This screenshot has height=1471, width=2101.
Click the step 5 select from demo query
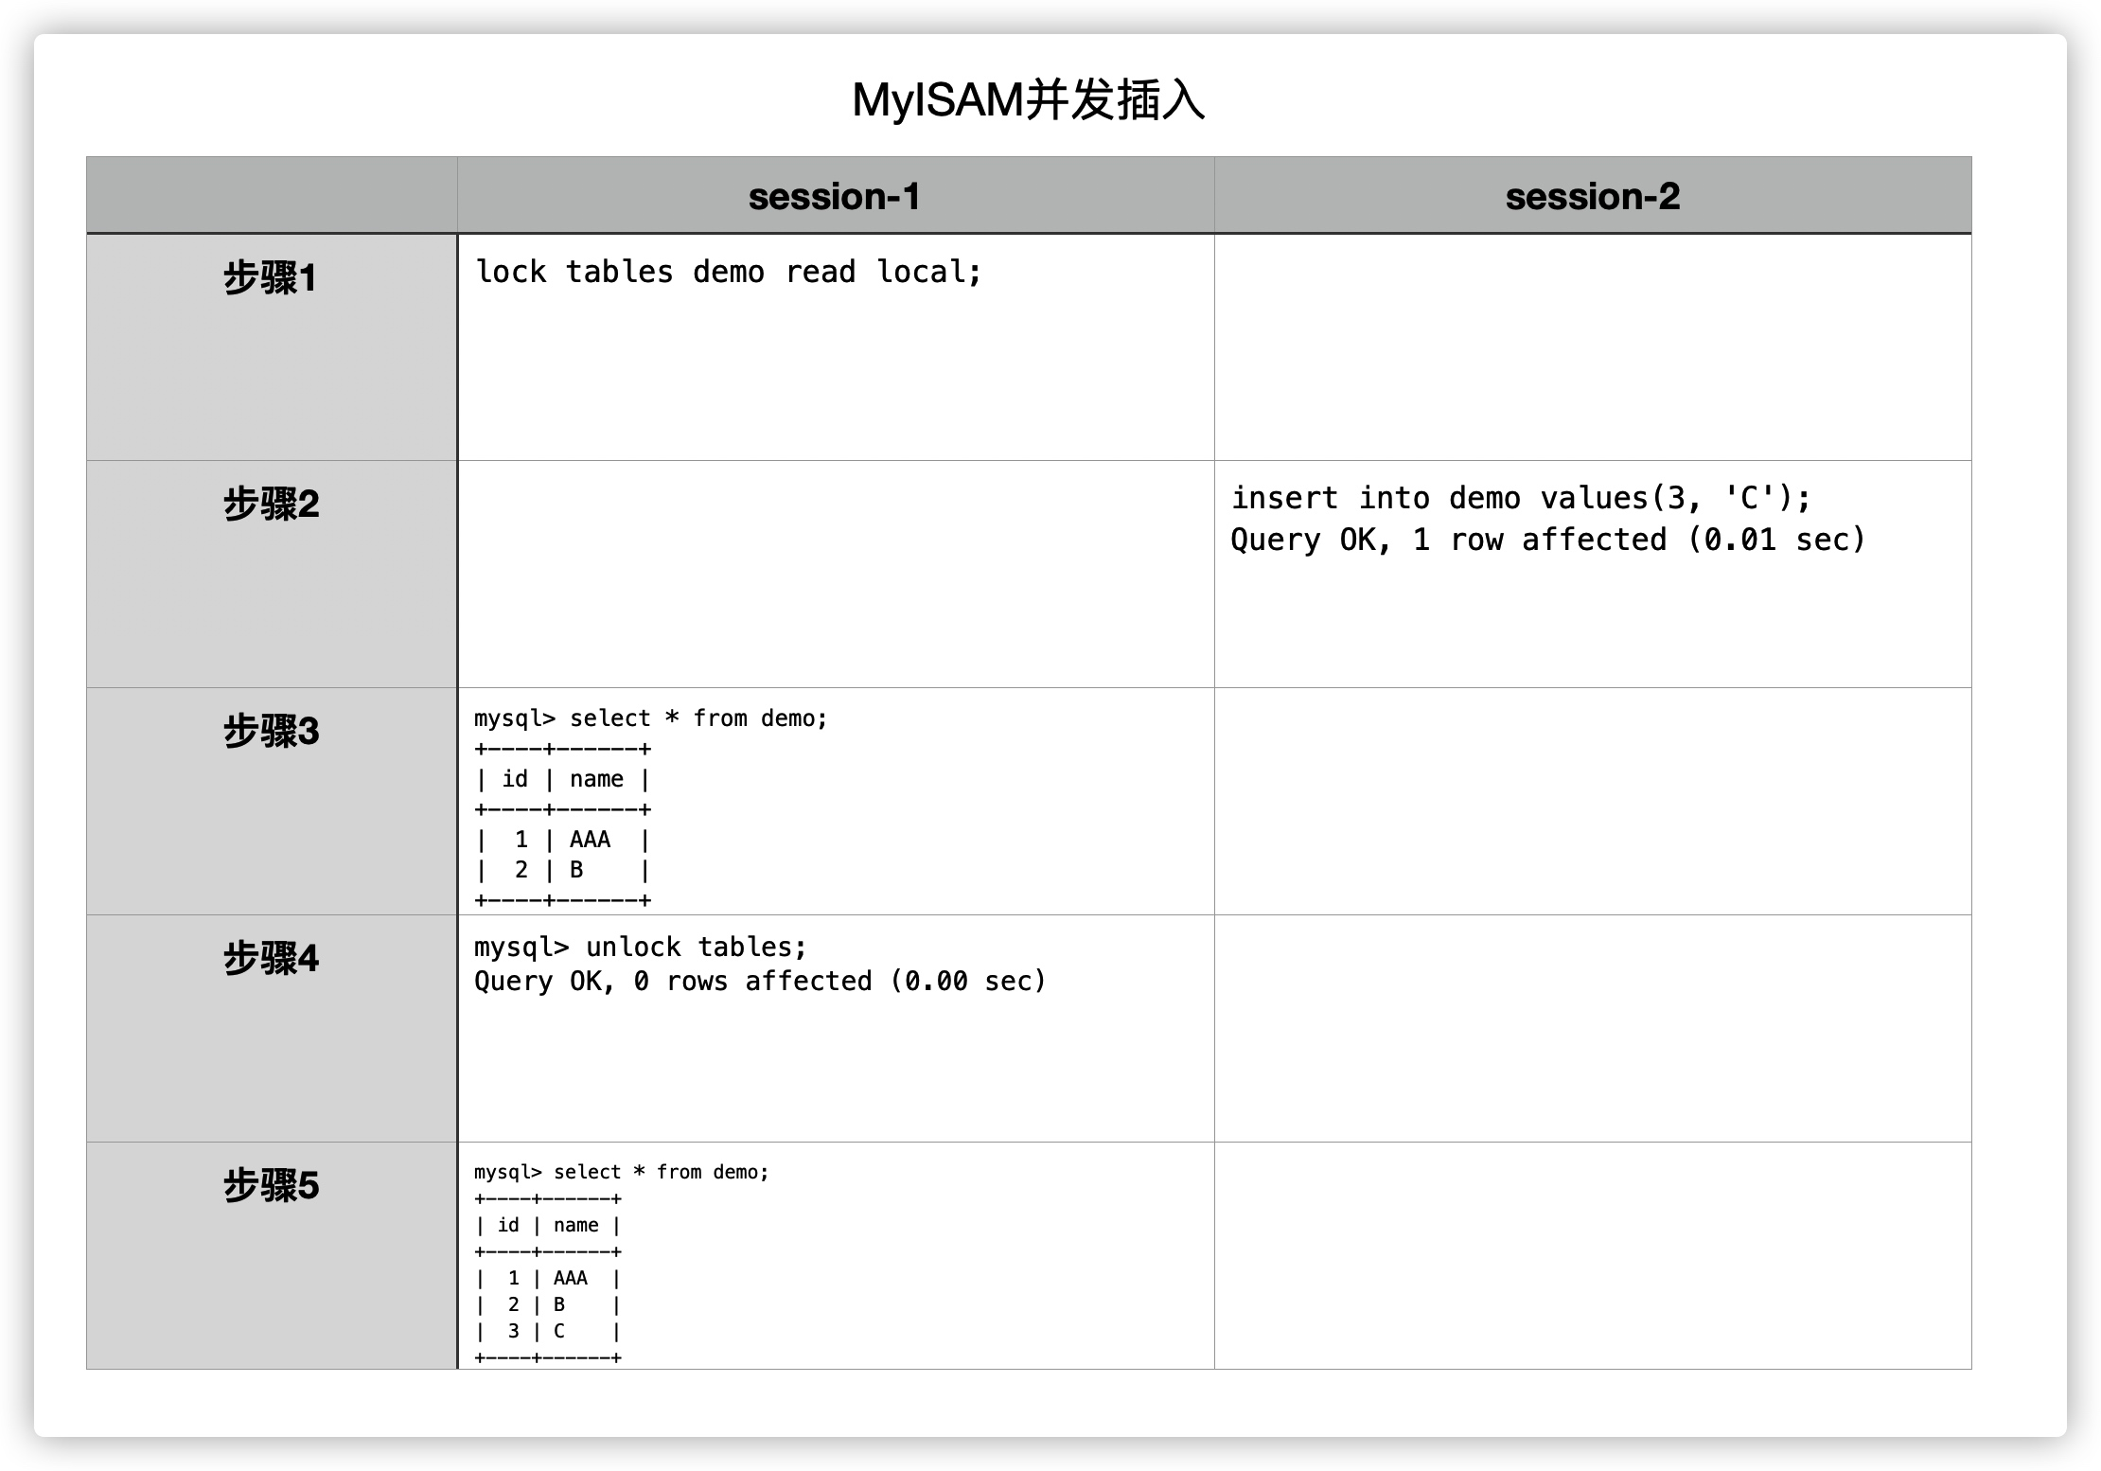click(621, 1172)
